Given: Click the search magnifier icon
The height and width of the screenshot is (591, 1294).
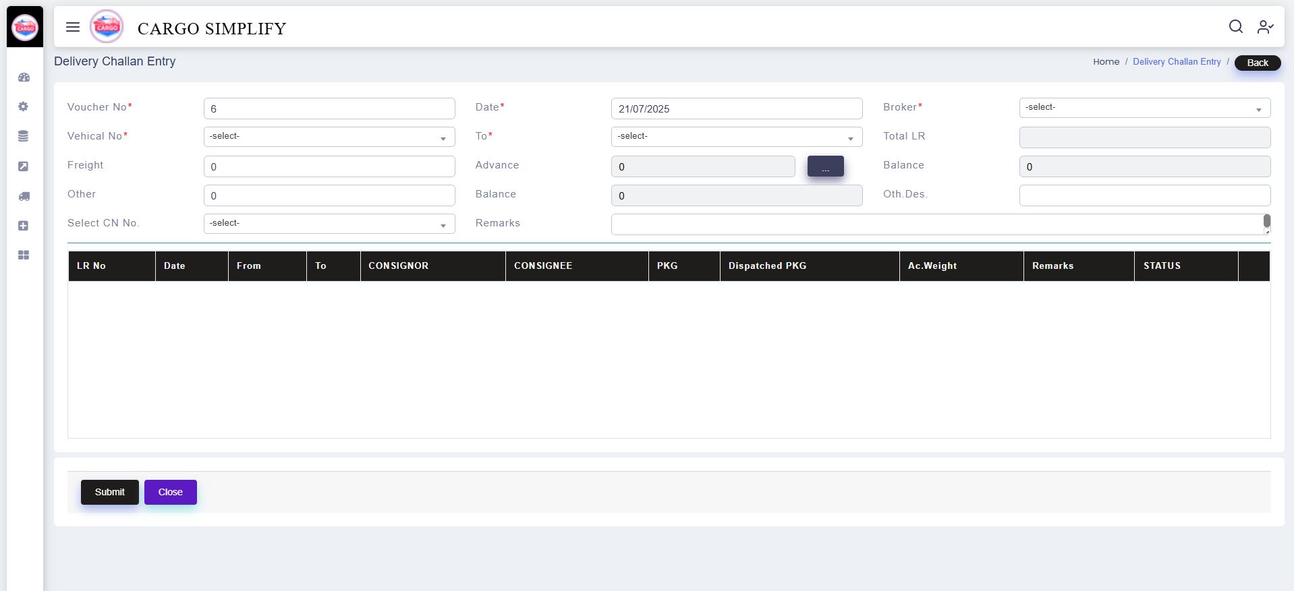Looking at the screenshot, I should click(x=1235, y=26).
